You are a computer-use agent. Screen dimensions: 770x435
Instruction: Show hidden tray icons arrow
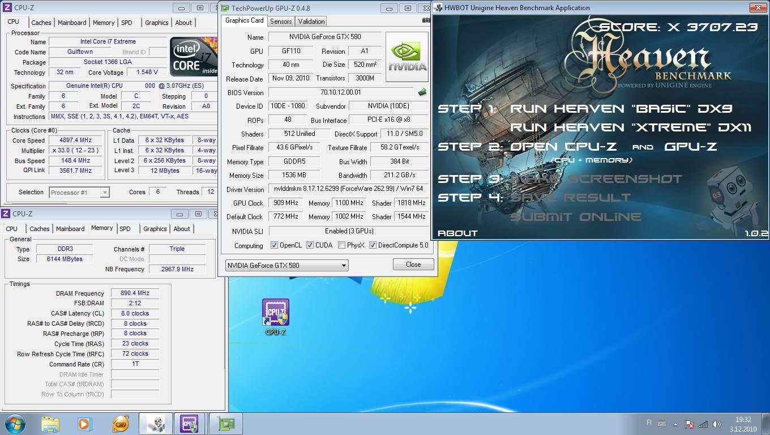pyautogui.click(x=676, y=424)
